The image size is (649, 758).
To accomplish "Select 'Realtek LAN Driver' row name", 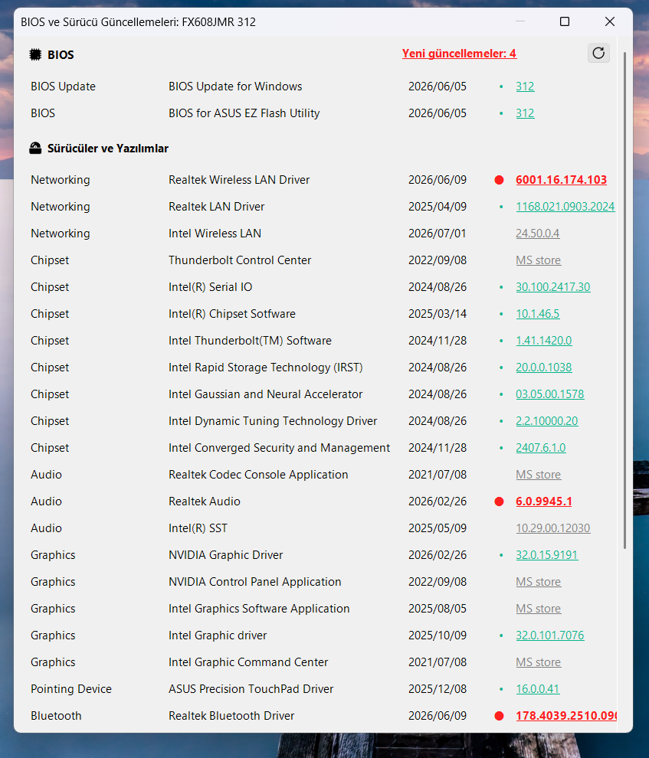I will point(216,207).
